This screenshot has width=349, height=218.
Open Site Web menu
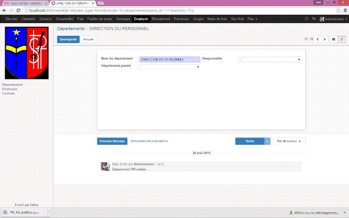tap(237, 19)
